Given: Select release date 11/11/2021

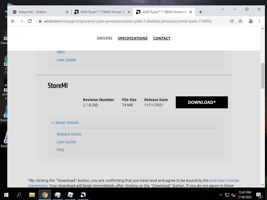Looking at the screenshot, I should tap(154, 105).
